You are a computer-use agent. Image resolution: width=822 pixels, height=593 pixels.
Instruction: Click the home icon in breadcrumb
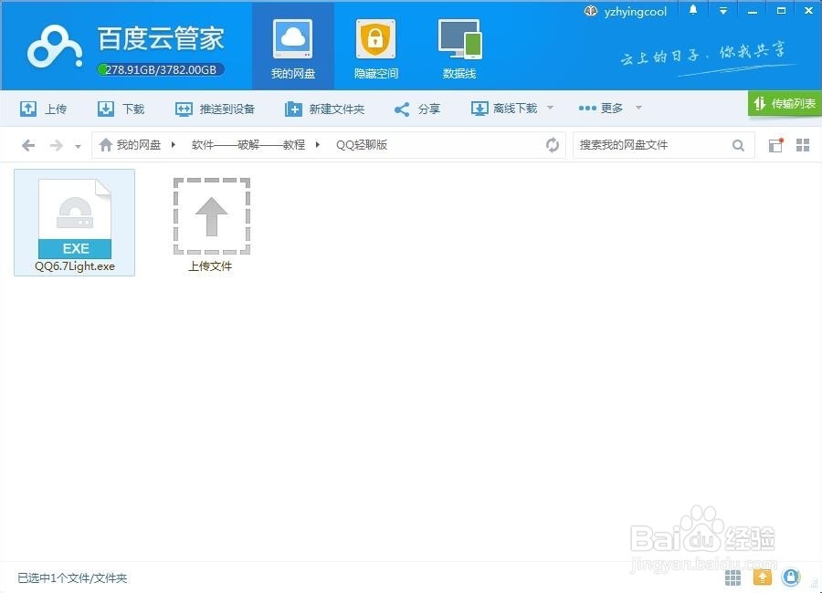105,144
